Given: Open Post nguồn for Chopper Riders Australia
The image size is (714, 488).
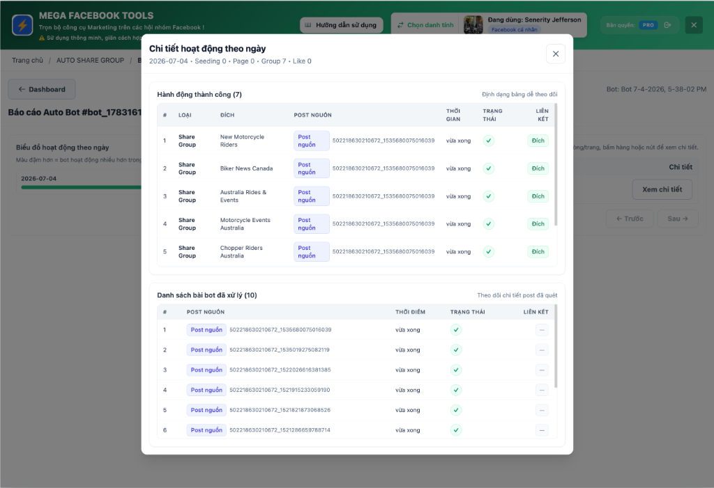Looking at the screenshot, I should click(312, 251).
